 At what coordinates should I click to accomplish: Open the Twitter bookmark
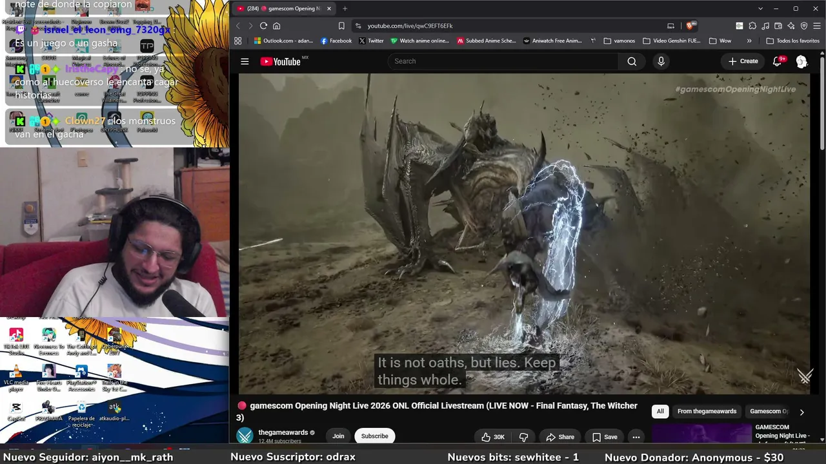(x=371, y=41)
